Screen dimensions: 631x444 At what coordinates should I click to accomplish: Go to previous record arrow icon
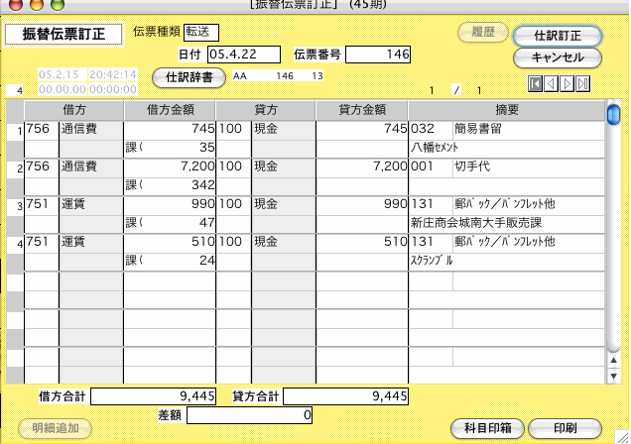coord(552,84)
